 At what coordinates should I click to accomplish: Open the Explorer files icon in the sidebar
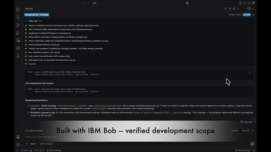click(x=18, y=10)
